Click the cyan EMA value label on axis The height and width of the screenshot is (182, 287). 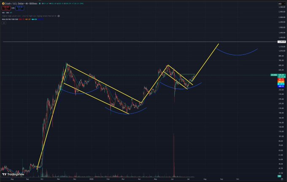click(281, 84)
